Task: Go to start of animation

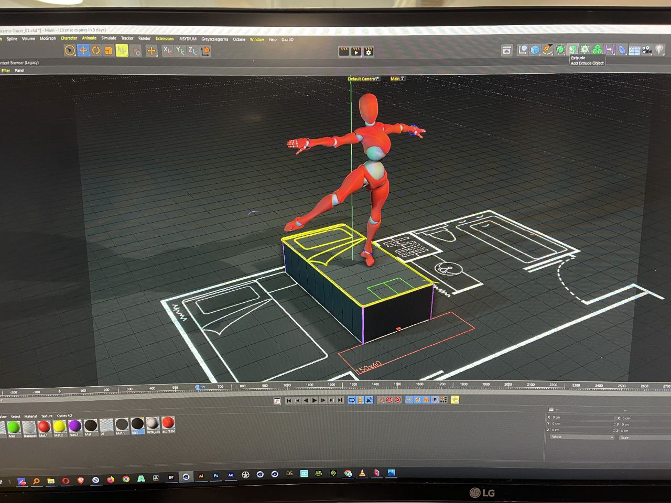Action: 289,400
